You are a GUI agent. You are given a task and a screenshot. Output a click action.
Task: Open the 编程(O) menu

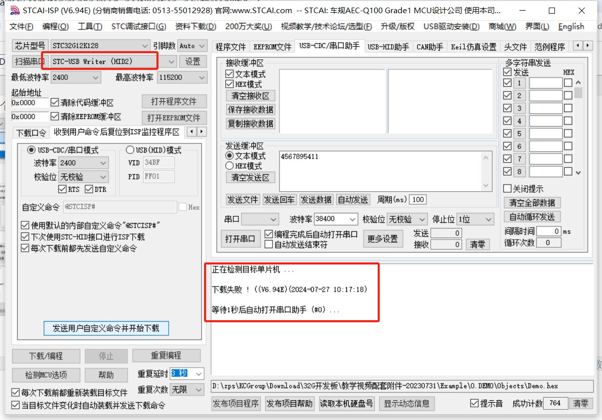[x=55, y=26]
